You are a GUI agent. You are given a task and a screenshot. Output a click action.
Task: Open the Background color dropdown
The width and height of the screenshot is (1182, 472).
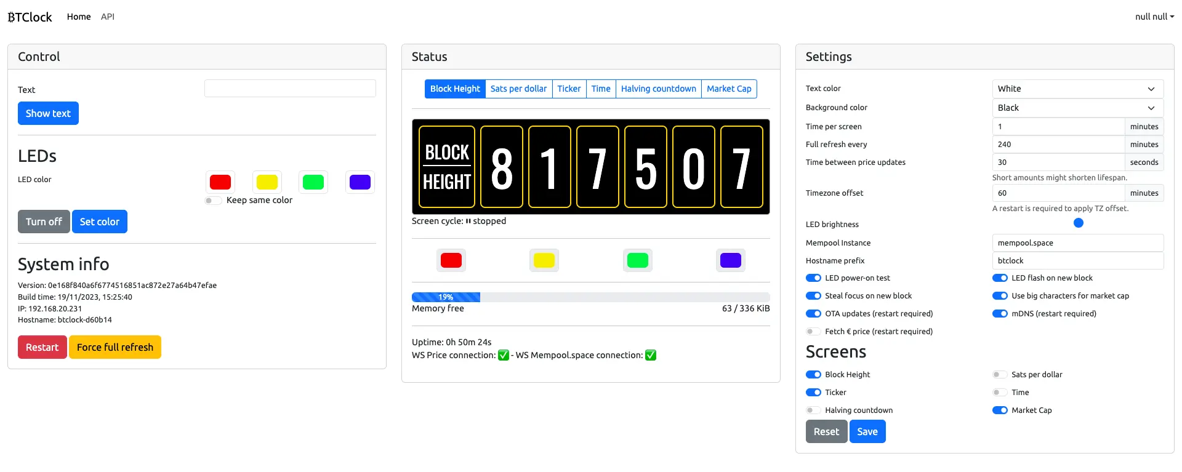pos(1078,108)
